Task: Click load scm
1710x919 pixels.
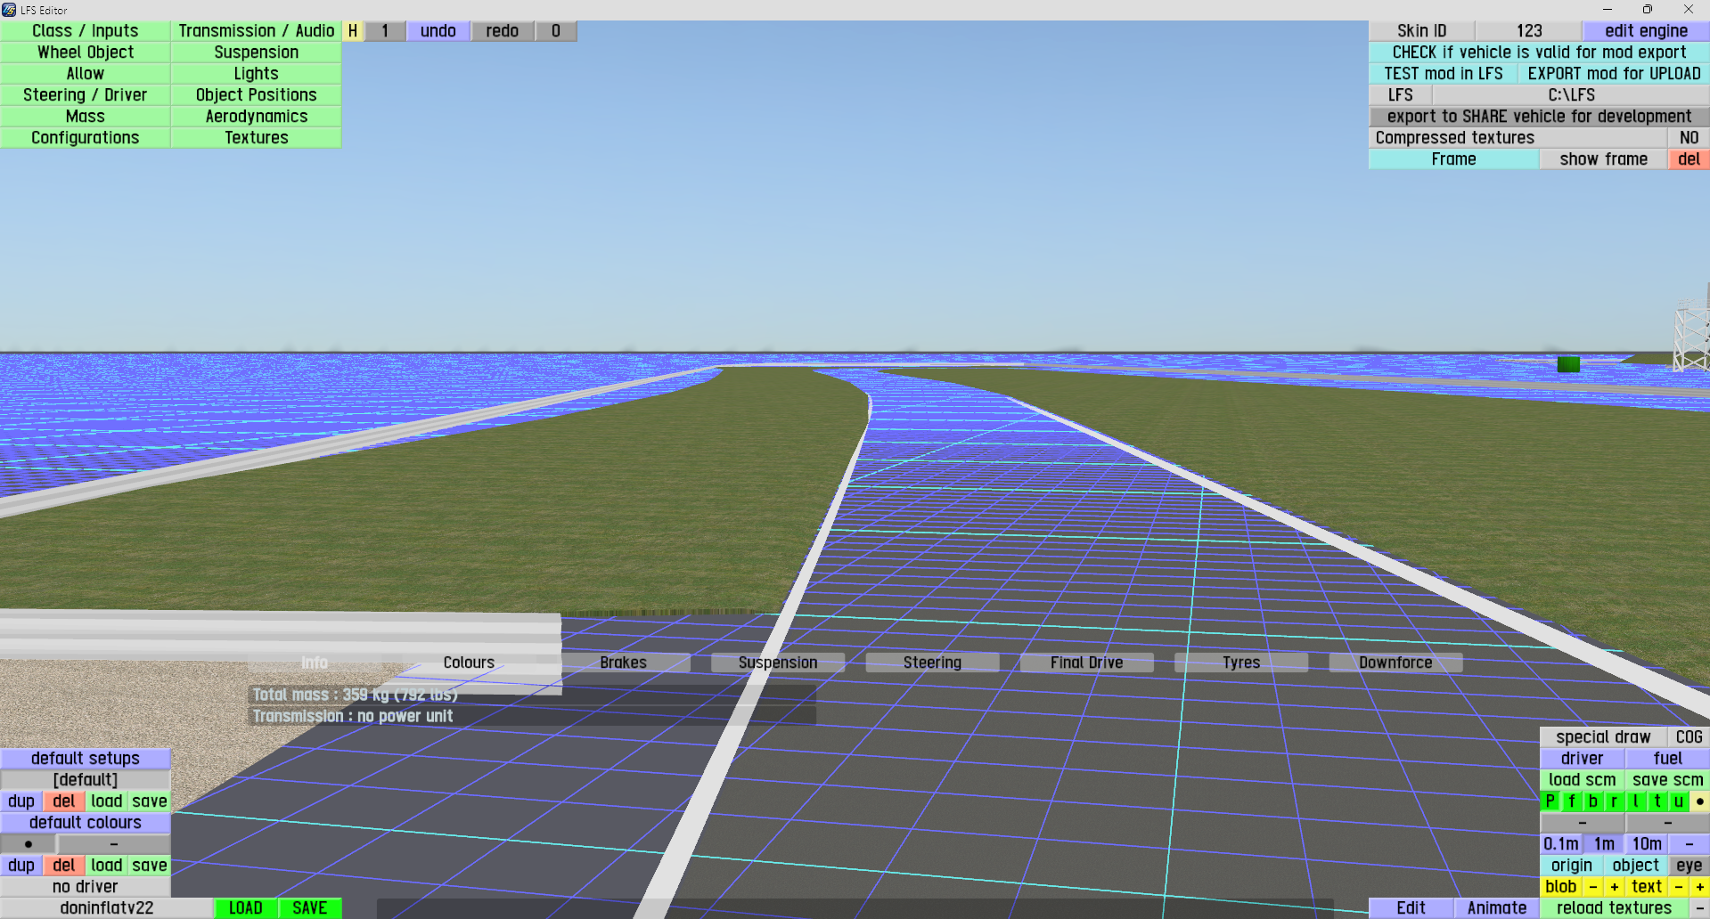Action: 1583,780
